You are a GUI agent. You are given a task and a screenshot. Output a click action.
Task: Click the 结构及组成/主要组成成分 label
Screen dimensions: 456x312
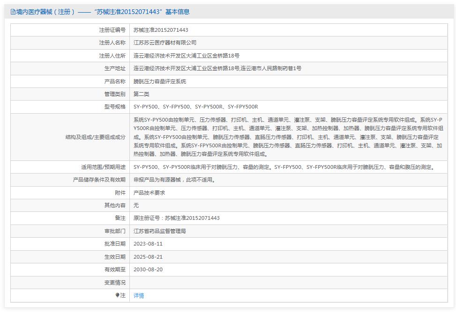(96, 137)
